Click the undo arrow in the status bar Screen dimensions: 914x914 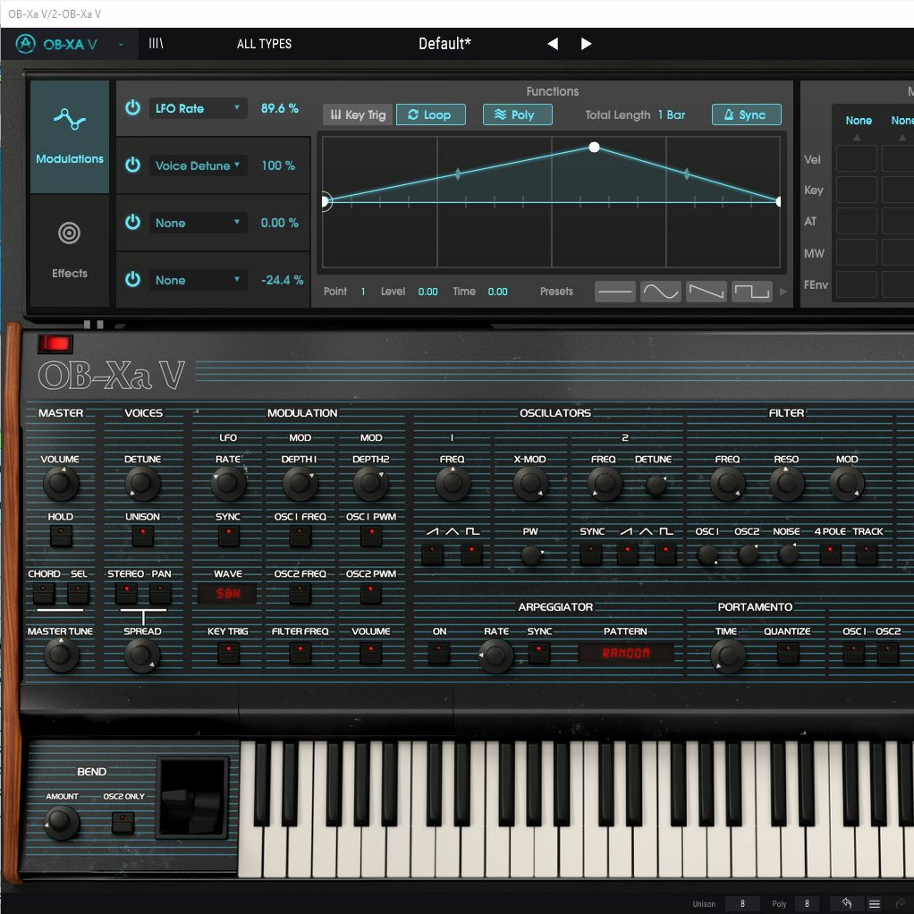pos(846,903)
